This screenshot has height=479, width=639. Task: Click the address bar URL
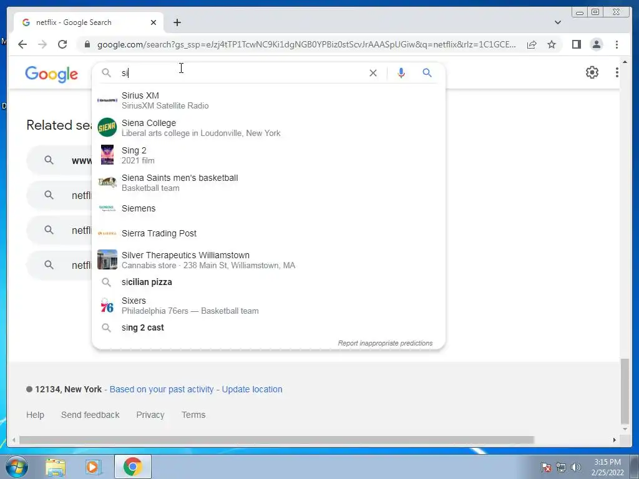click(x=306, y=44)
